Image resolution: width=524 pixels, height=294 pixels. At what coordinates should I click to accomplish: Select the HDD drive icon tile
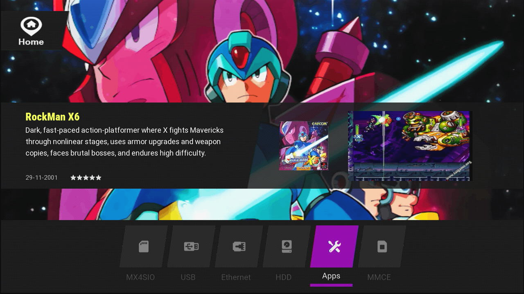287,247
